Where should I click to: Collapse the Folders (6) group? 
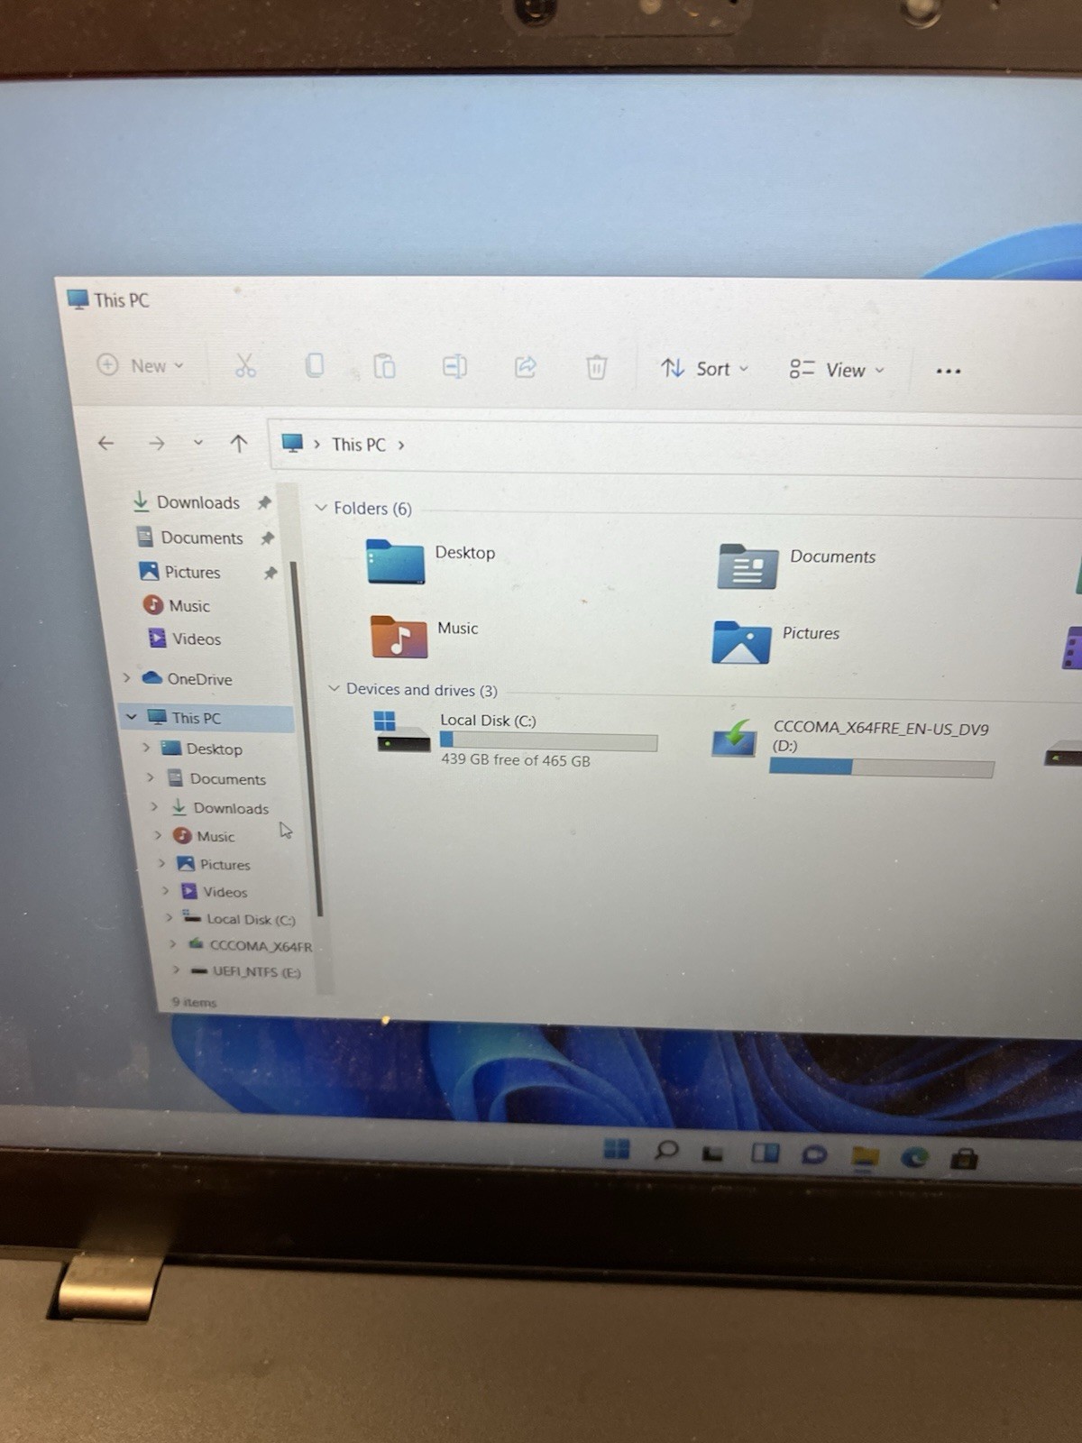[x=320, y=508]
